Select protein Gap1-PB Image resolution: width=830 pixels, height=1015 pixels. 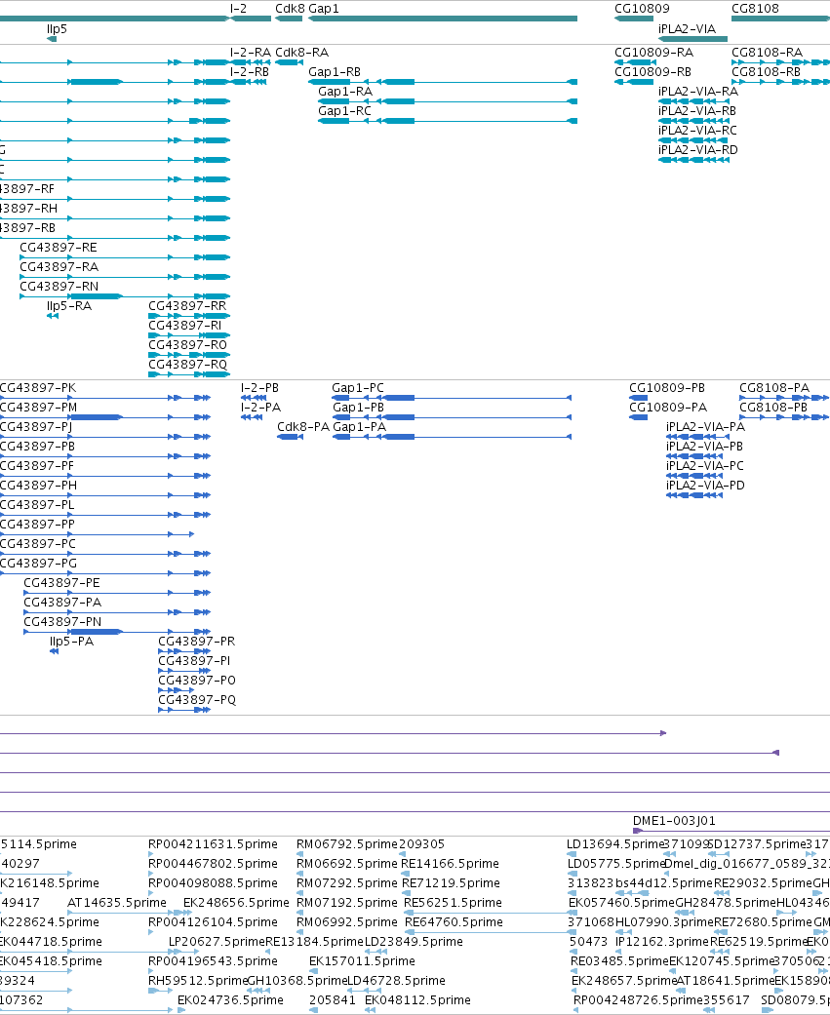[x=358, y=408]
